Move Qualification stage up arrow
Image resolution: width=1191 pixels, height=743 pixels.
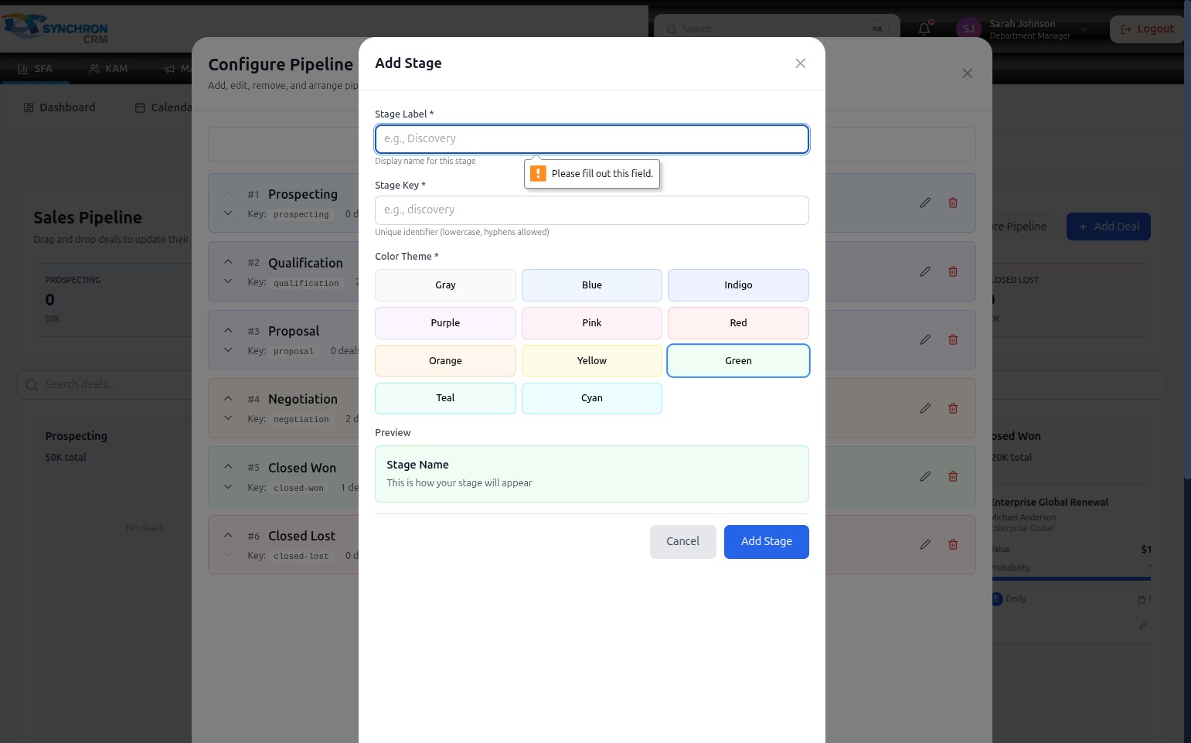[228, 261]
